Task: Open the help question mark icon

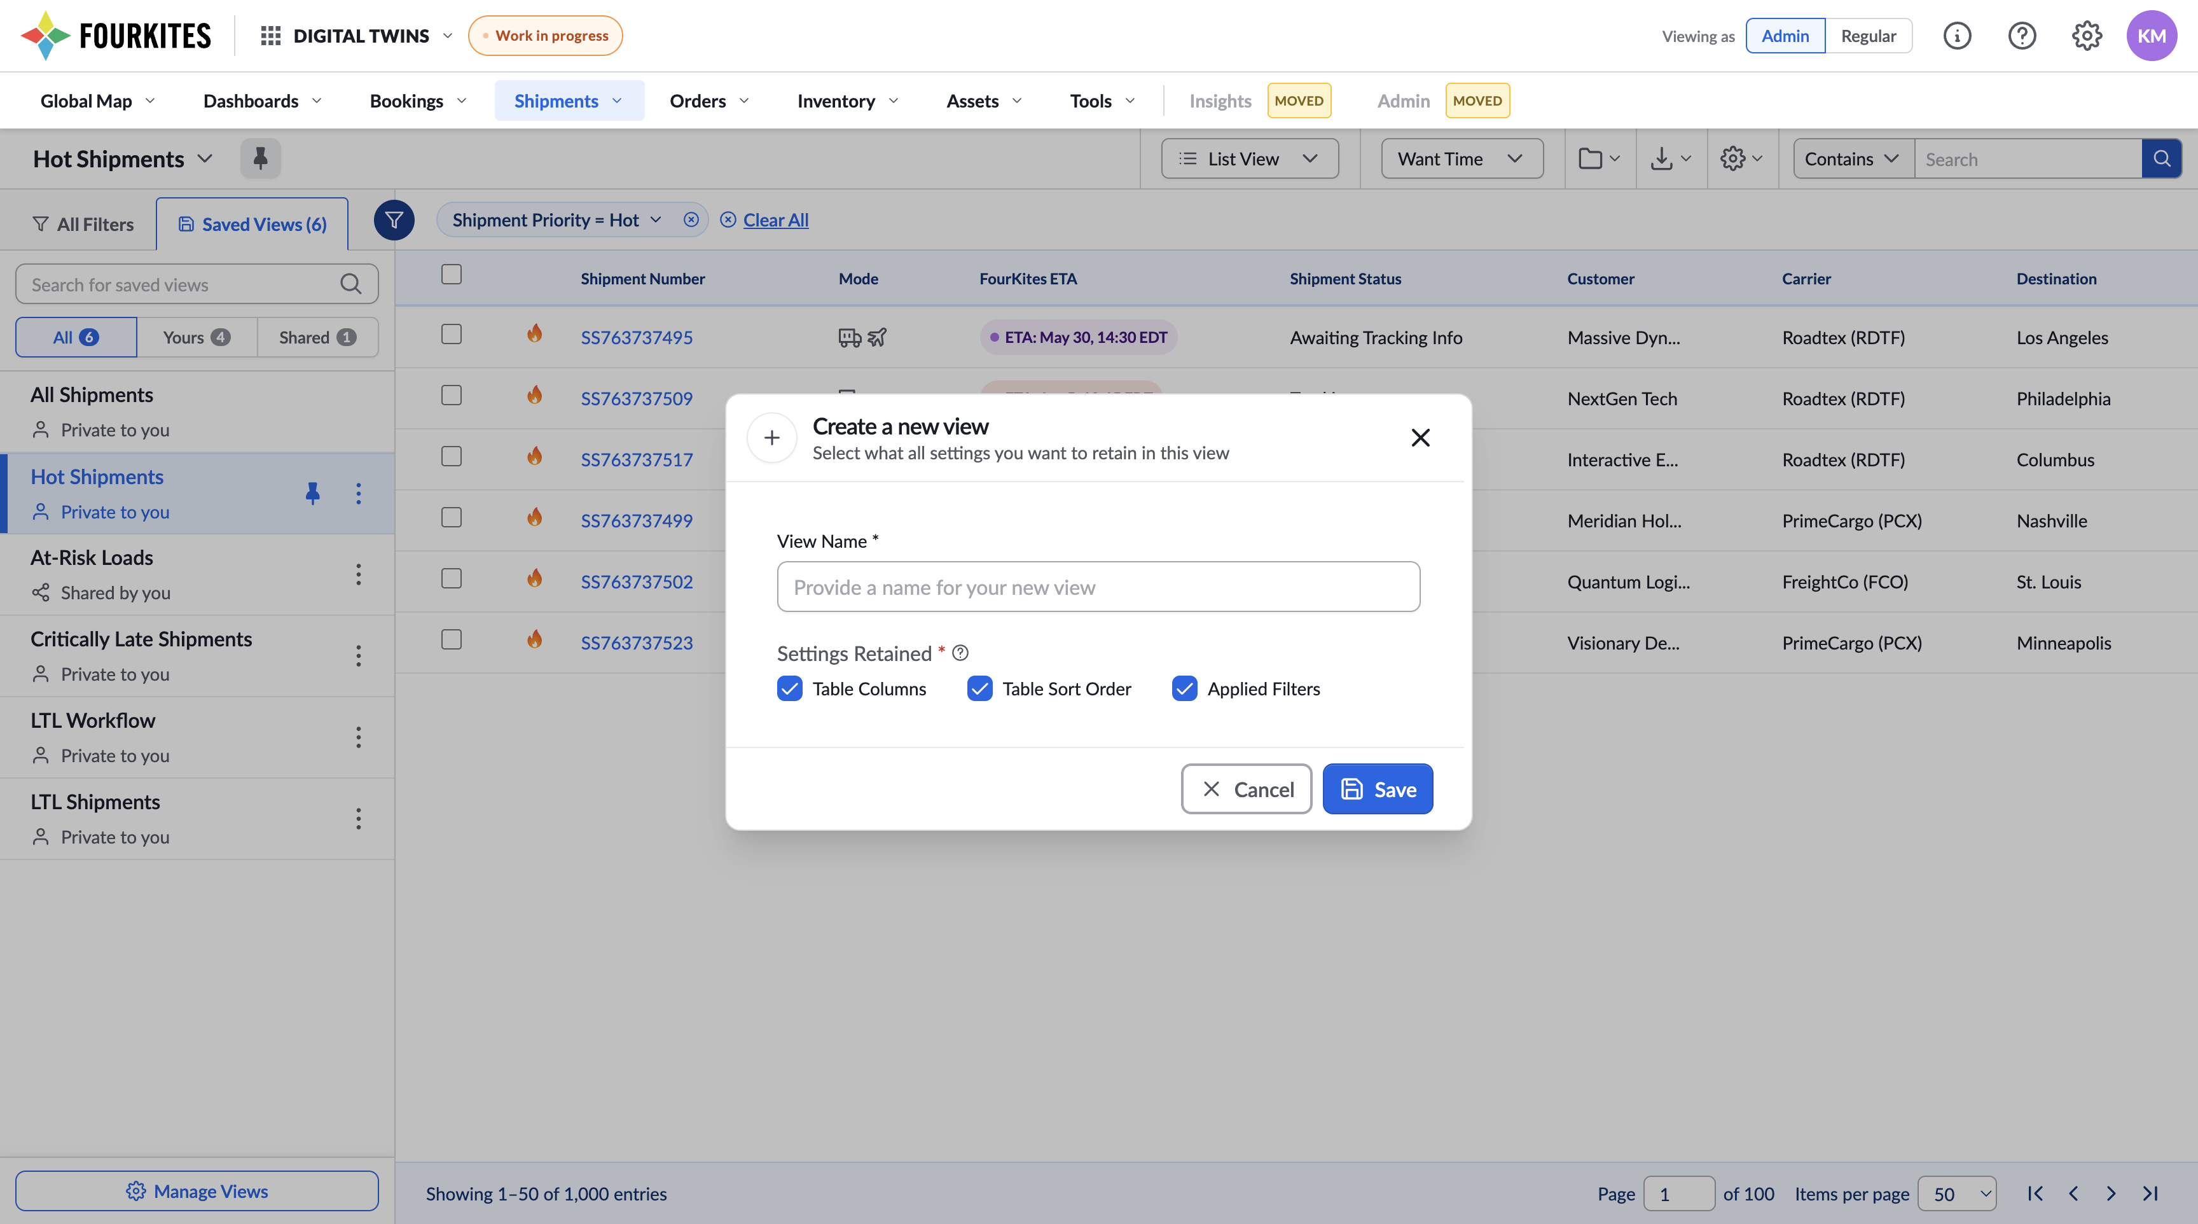Action: [2022, 36]
